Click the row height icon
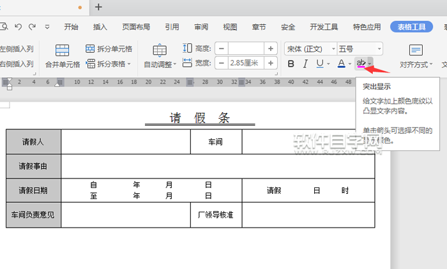 coord(187,48)
